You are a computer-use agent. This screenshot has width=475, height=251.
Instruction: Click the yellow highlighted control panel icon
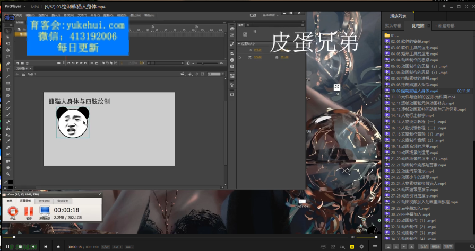click(352, 247)
